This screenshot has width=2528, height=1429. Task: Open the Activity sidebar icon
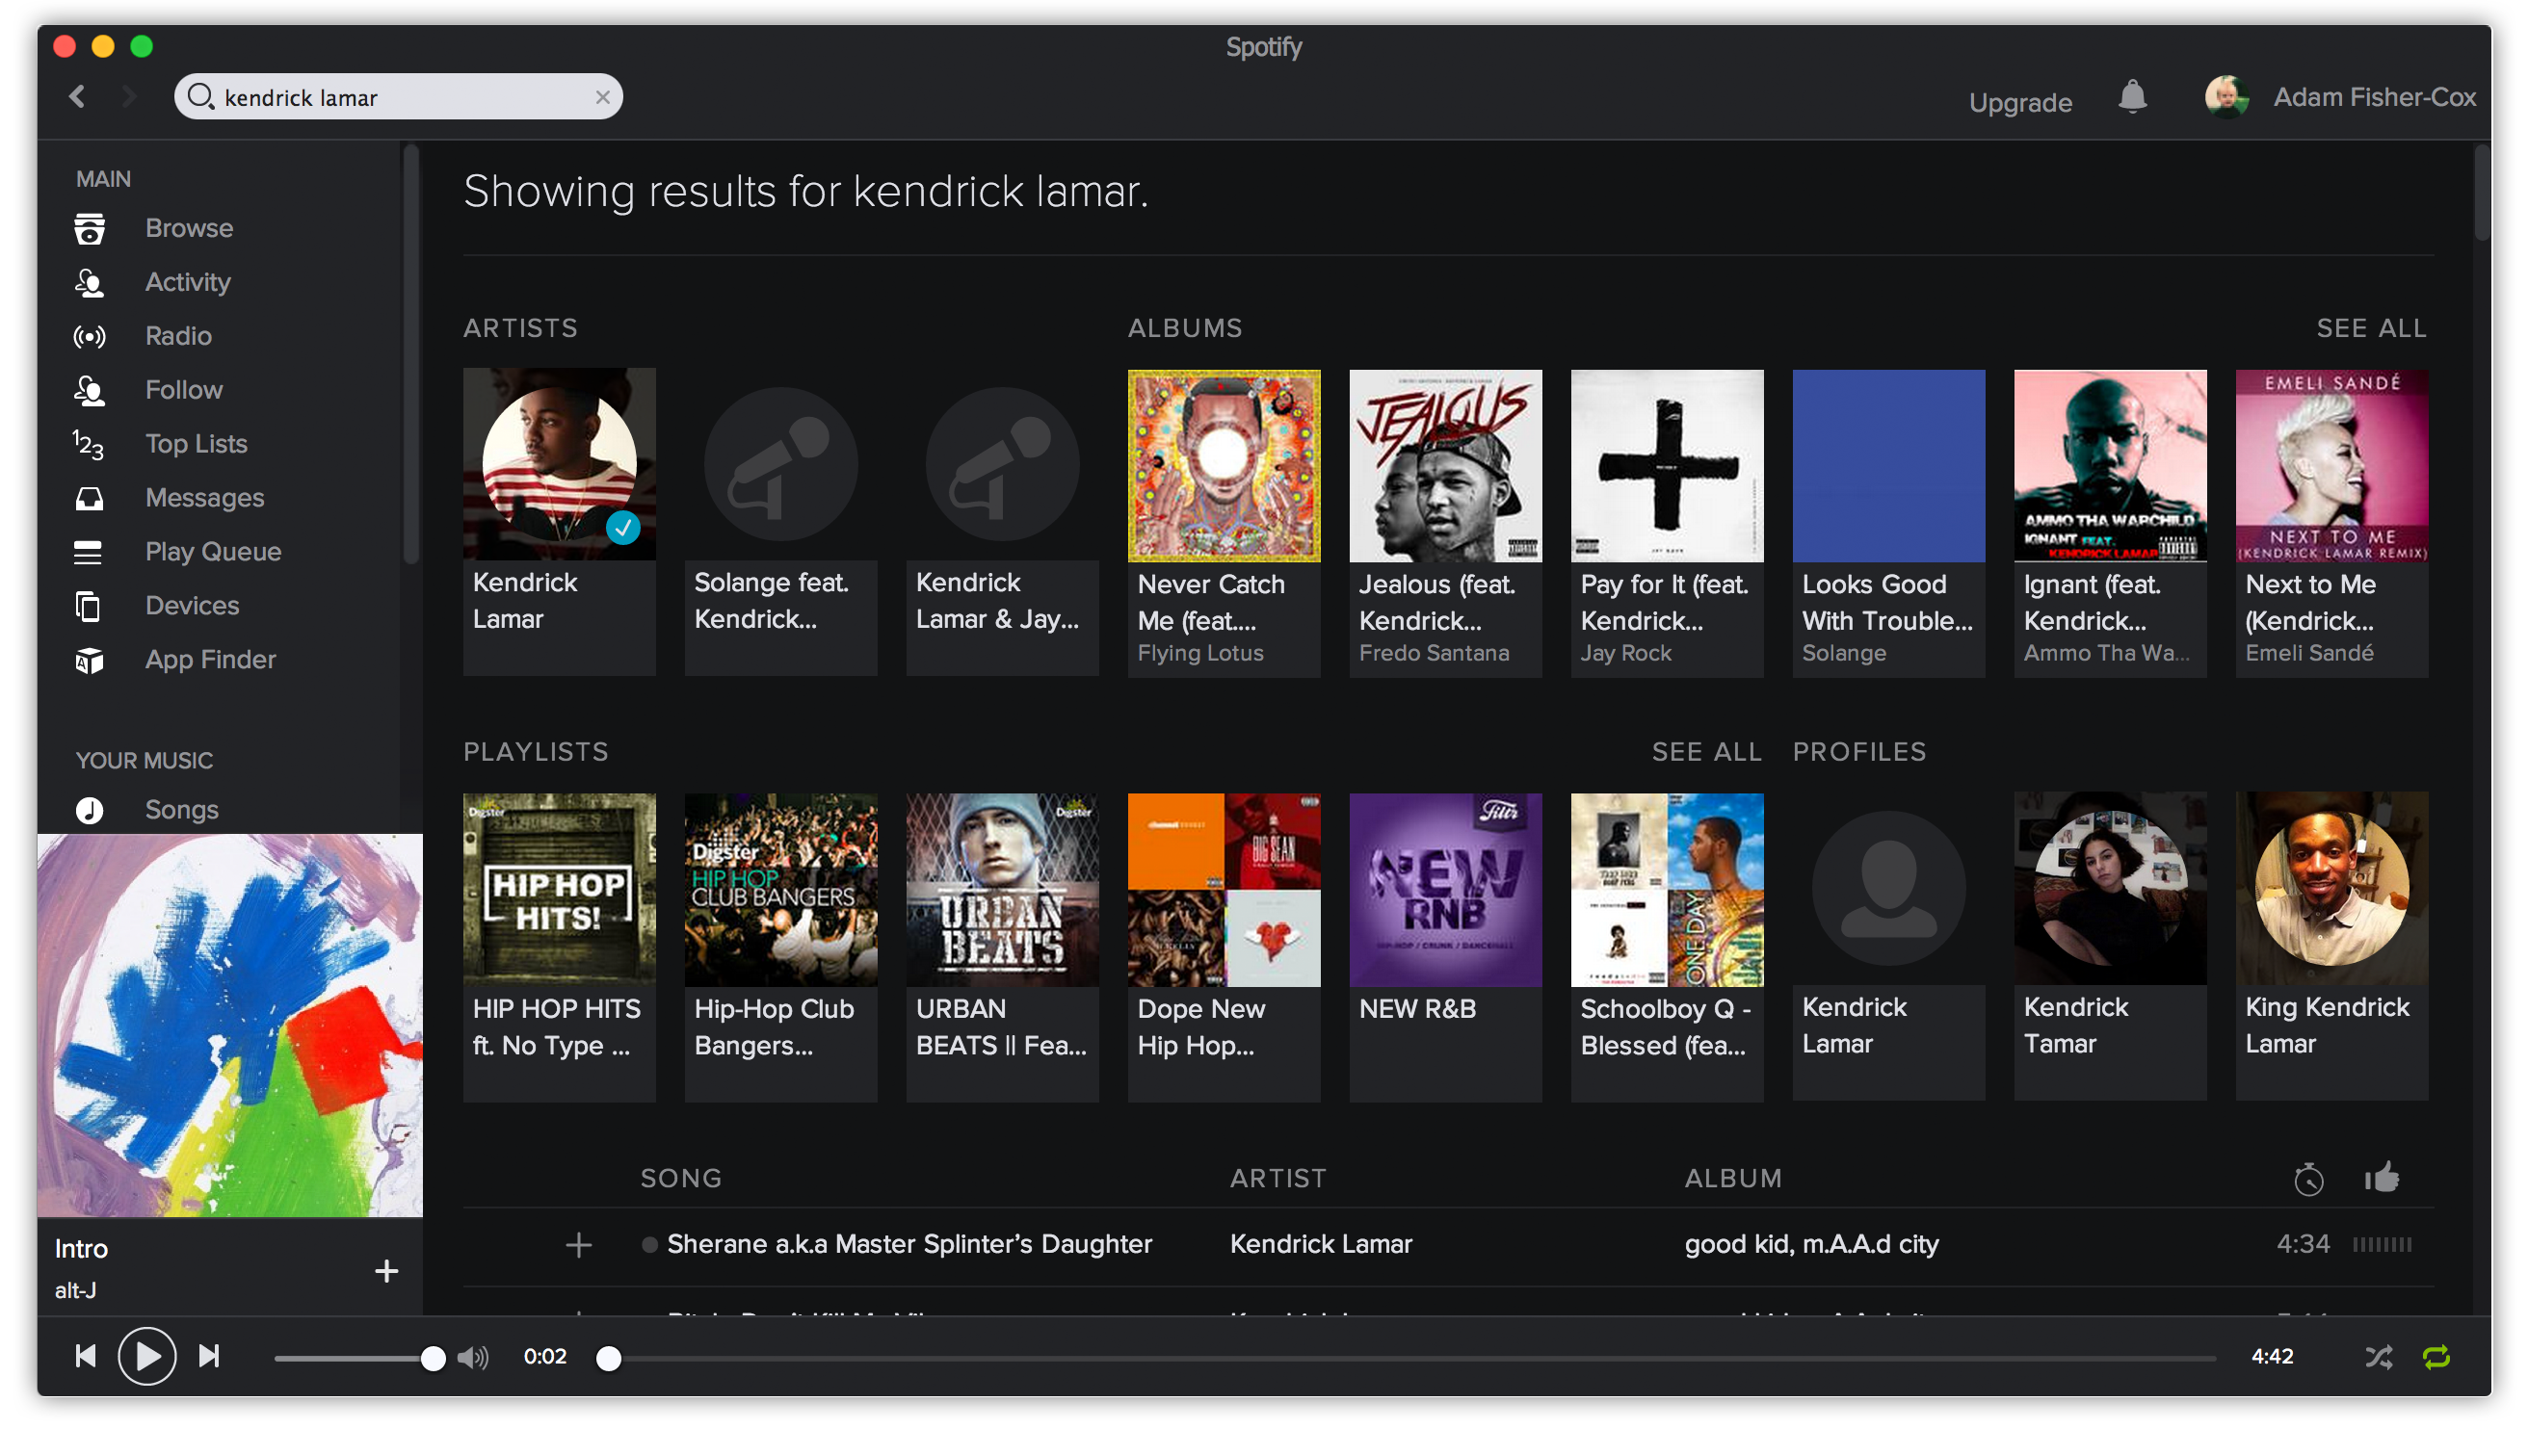(x=90, y=283)
